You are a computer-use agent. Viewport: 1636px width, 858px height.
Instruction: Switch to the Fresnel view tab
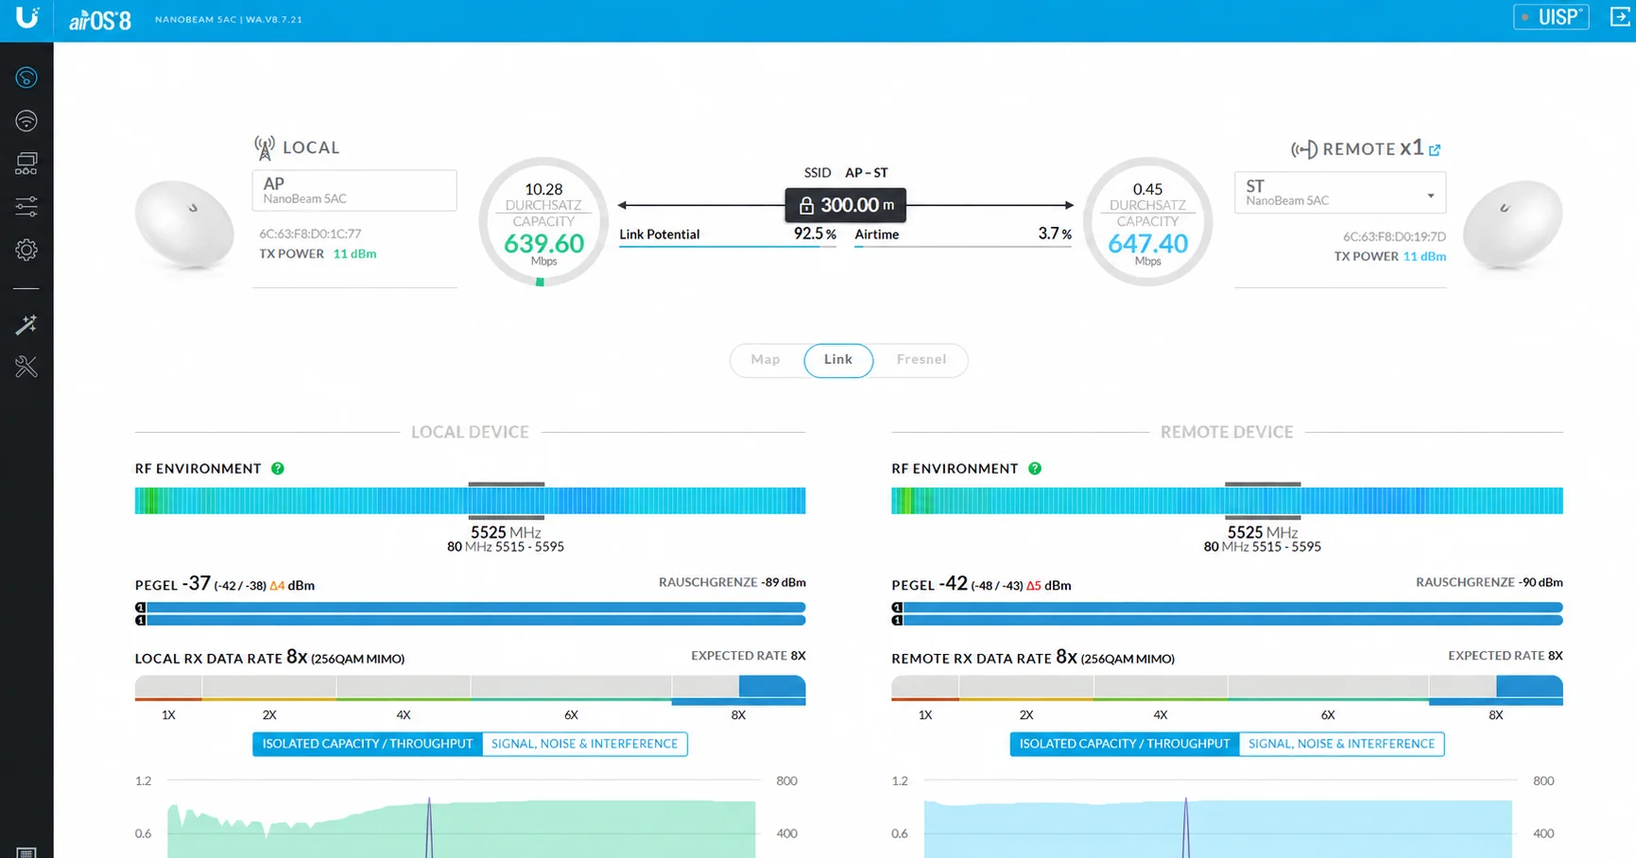[921, 360]
